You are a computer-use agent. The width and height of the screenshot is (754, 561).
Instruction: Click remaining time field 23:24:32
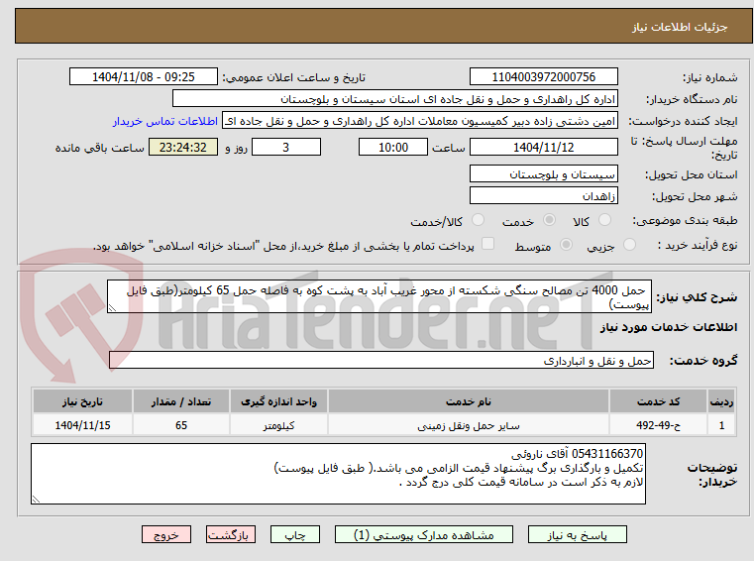pos(183,148)
